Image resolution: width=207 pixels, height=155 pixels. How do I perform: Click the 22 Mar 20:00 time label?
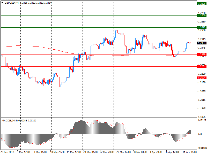click(107, 152)
